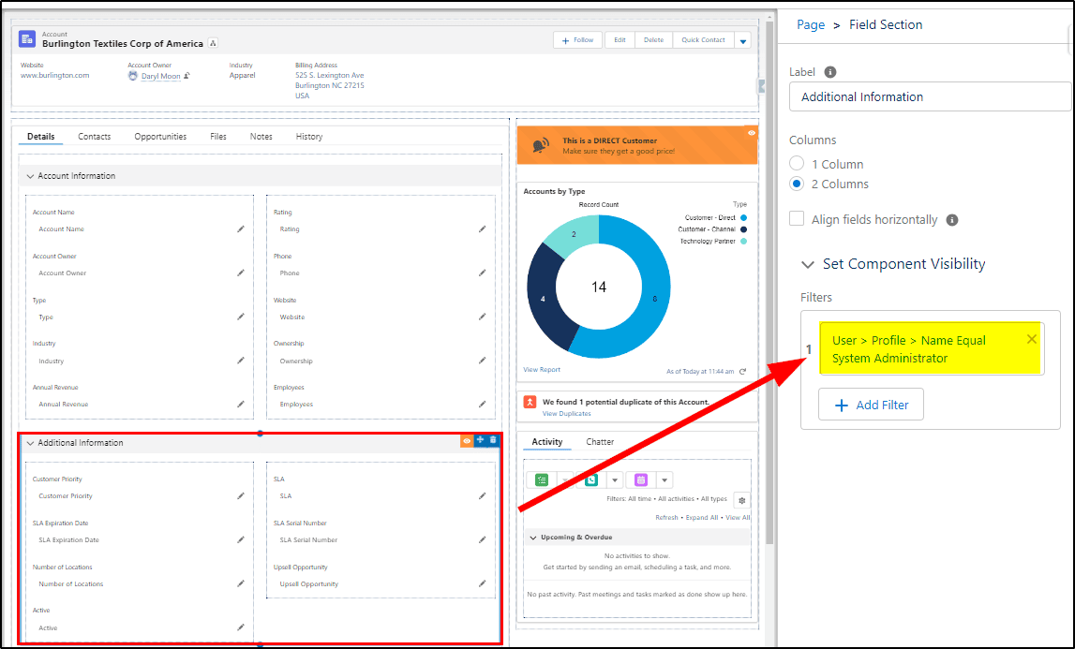Click the Add Filter button
Viewport: 1075px width, 649px height.
coord(871,405)
